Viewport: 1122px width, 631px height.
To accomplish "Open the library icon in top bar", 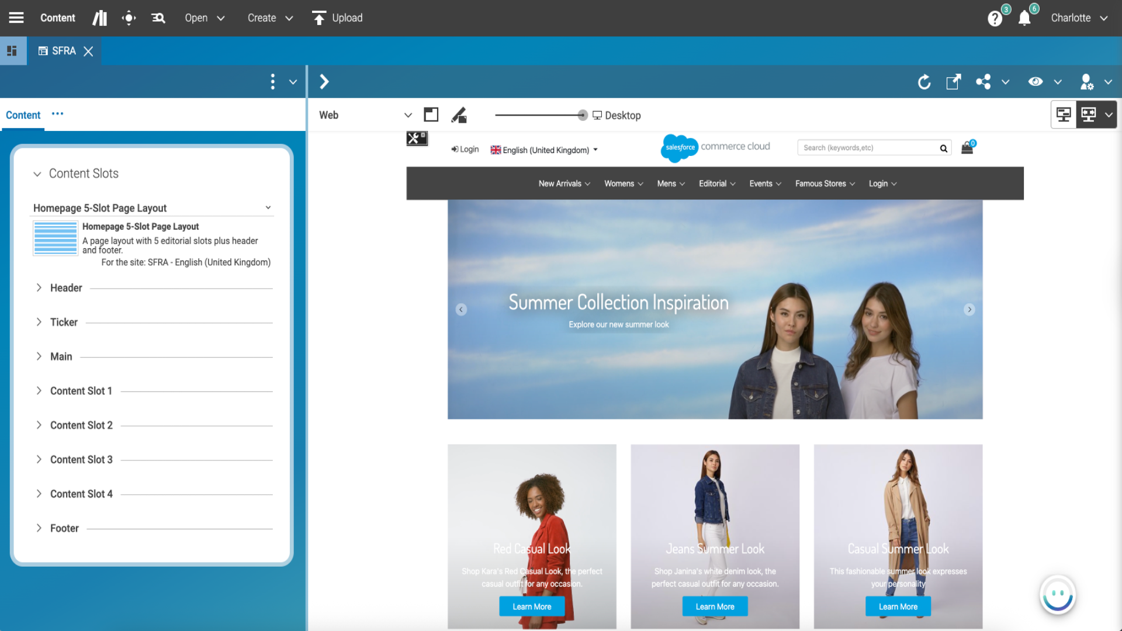I will tap(100, 18).
